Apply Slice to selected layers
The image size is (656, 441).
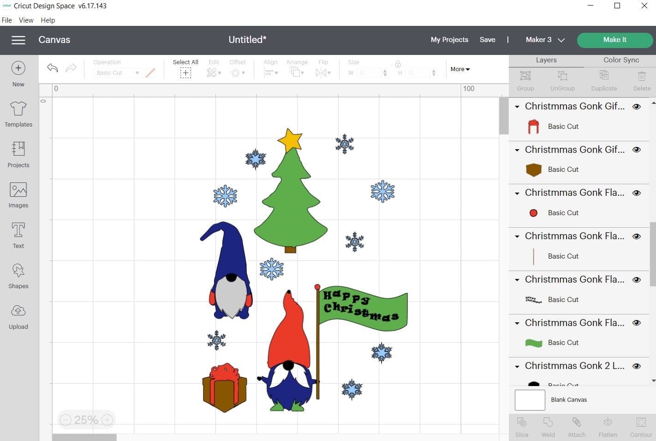pyautogui.click(x=522, y=427)
